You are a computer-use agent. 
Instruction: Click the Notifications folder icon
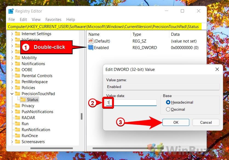pos(18,64)
